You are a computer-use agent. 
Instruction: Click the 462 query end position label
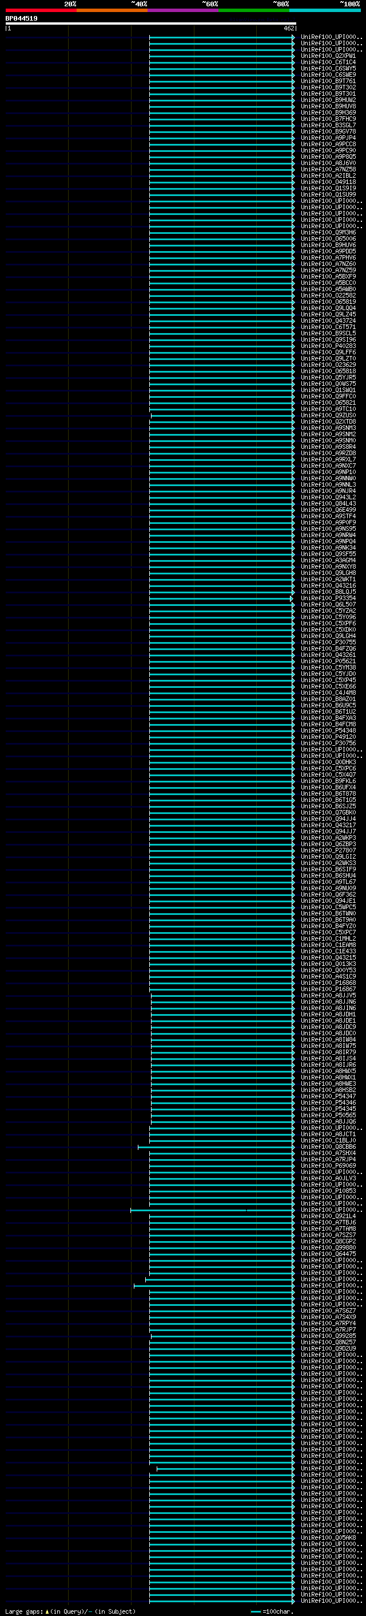pos(289,28)
